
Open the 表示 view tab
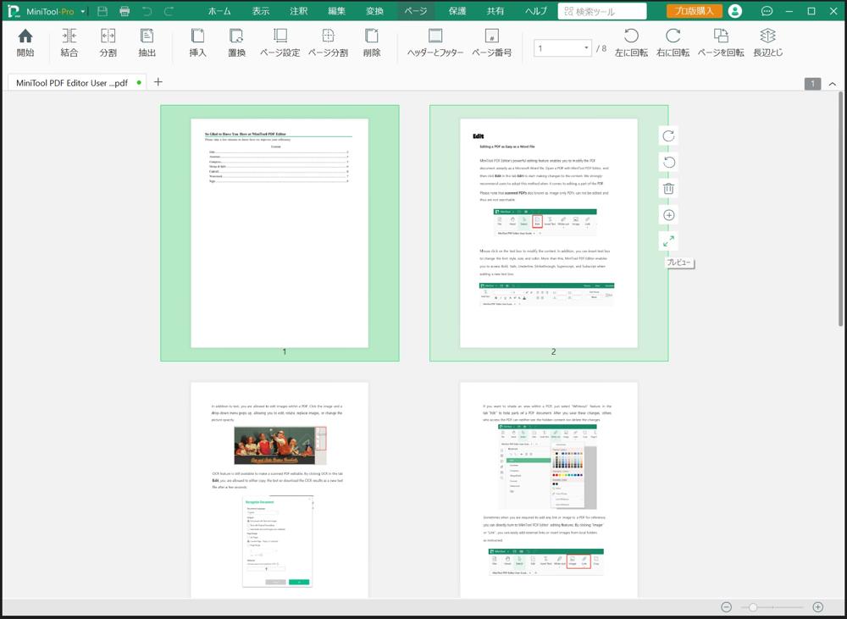260,11
